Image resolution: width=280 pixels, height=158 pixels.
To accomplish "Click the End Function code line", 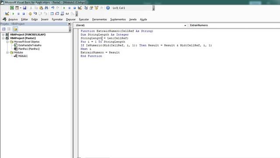I will (91, 56).
